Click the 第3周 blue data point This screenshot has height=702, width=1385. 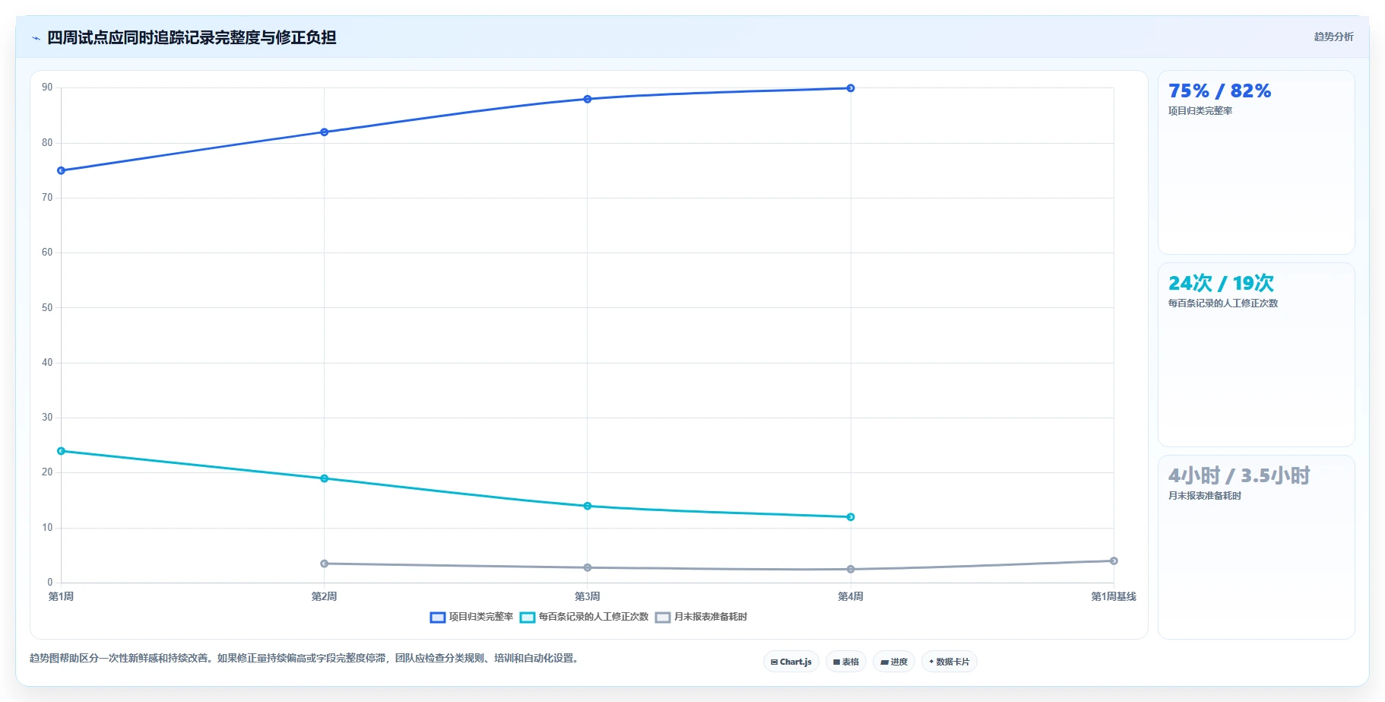coord(588,99)
